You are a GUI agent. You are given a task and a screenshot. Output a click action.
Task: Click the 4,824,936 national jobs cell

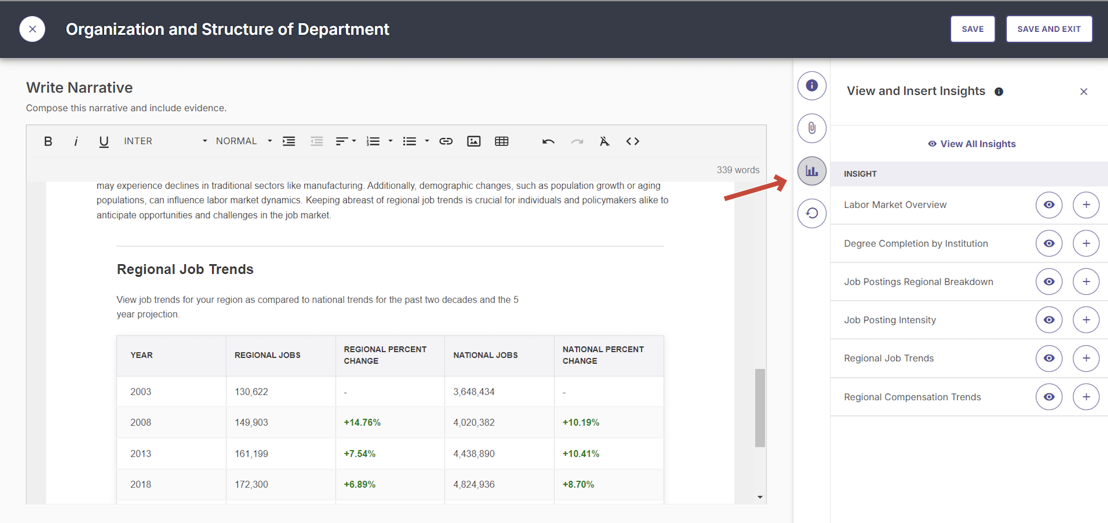tap(499, 484)
